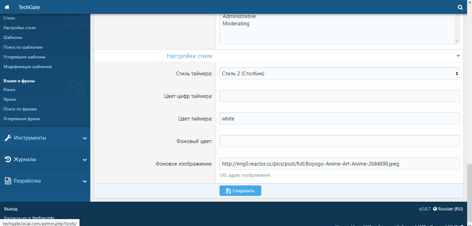The image size is (472, 226).
Task: Expand the Разработка section chevron
Action: coord(85,181)
